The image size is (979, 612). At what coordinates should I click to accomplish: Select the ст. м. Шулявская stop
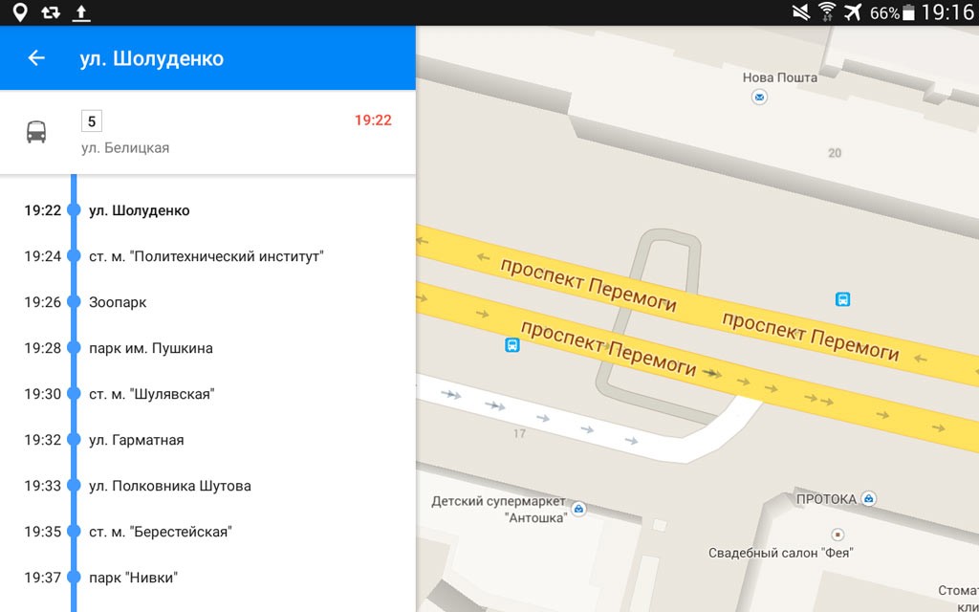[159, 394]
